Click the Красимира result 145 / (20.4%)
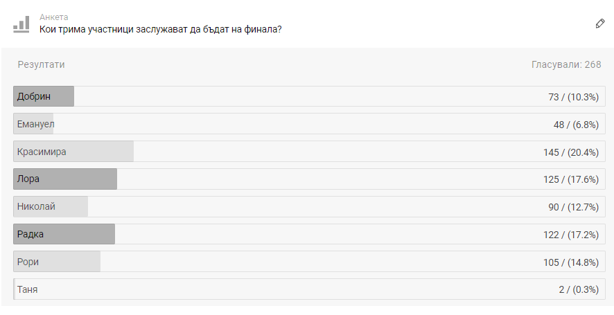 pyautogui.click(x=570, y=152)
